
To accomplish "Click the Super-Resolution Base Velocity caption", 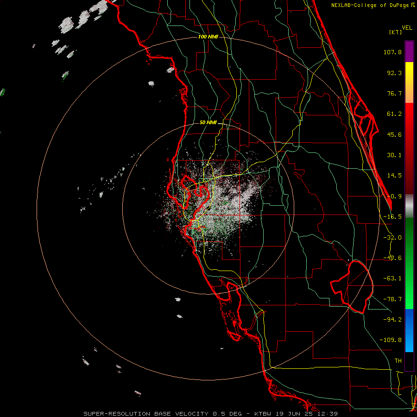I will [211, 414].
